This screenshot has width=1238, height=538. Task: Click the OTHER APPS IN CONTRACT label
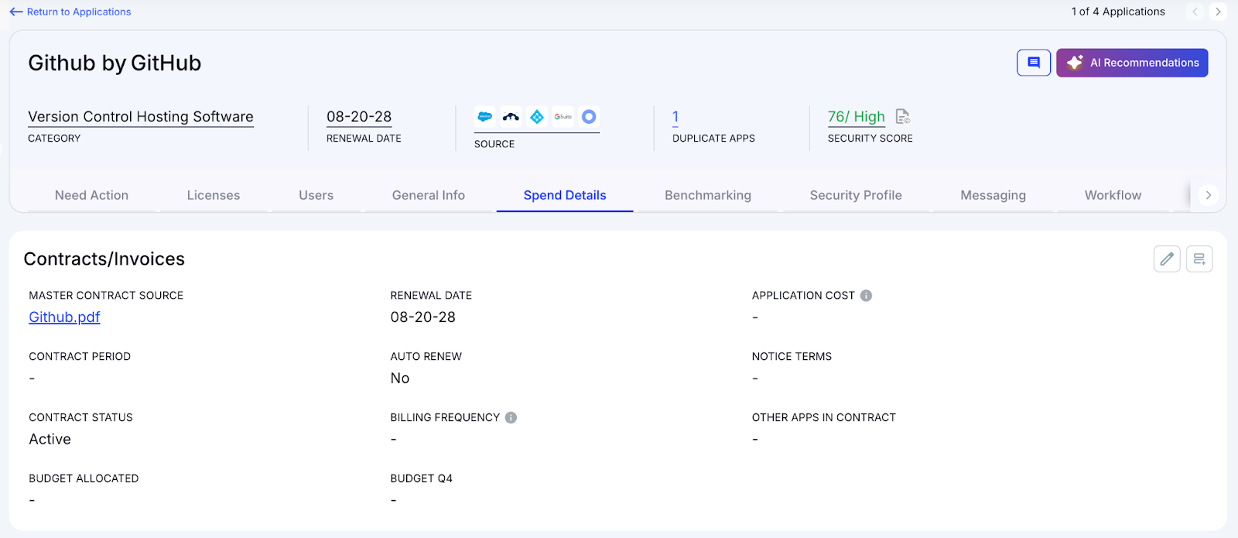coord(824,417)
